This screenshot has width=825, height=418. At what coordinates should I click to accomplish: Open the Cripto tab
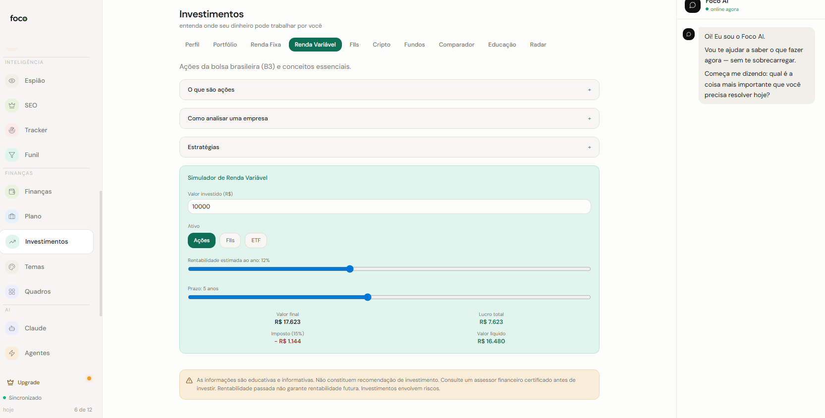point(382,45)
